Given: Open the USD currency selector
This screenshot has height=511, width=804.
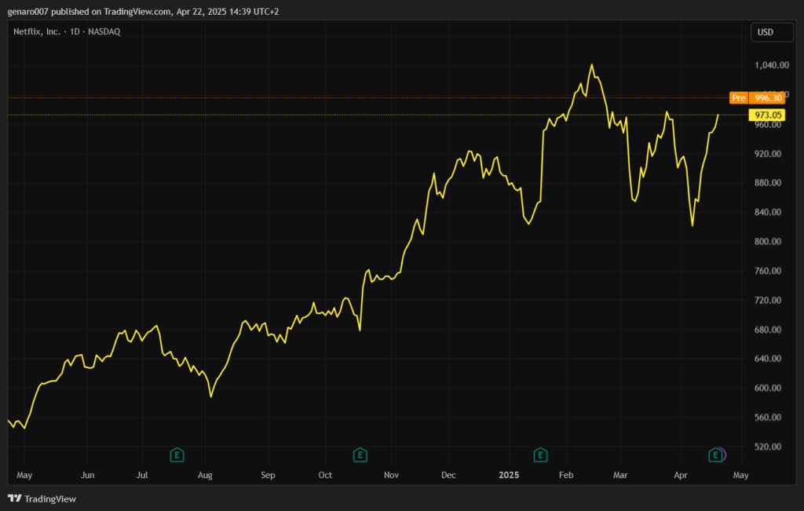Looking at the screenshot, I should (766, 32).
